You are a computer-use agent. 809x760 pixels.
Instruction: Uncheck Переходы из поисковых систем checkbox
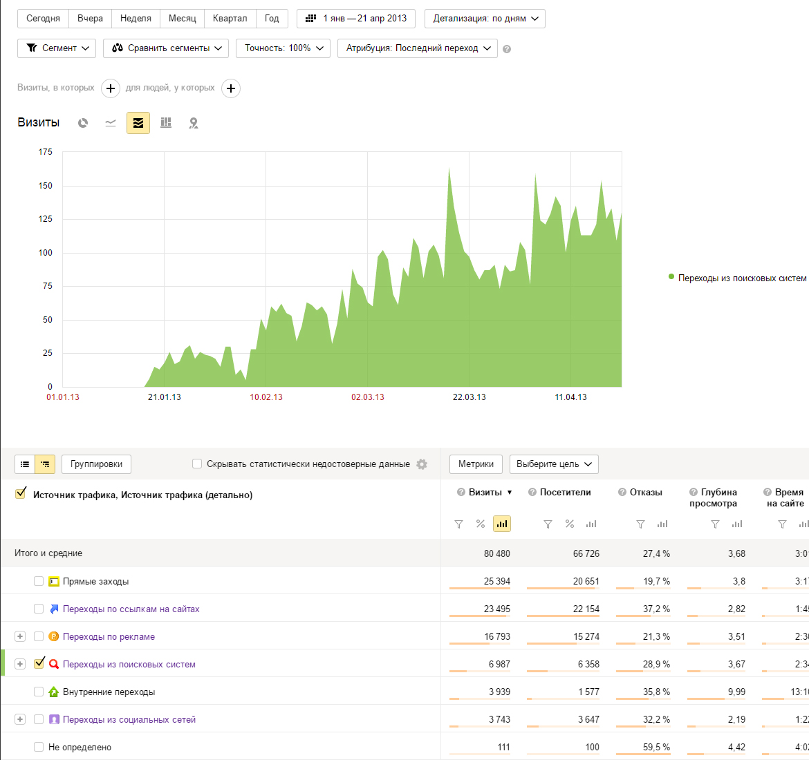point(39,663)
